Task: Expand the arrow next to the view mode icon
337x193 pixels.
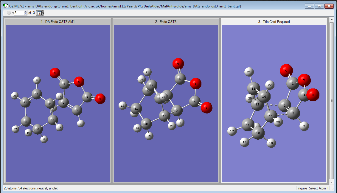Action: tap(43, 13)
